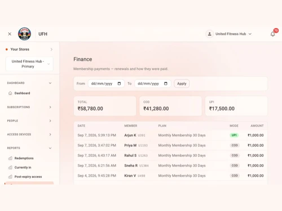282x211 pixels.
Task: Click the Dashboard home icon
Action: point(10,93)
